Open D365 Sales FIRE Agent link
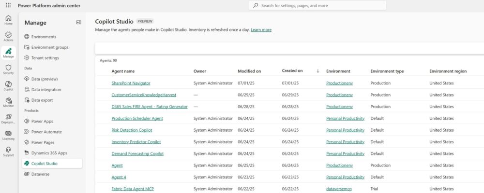Viewport: 484px width, 193px height. (150, 107)
